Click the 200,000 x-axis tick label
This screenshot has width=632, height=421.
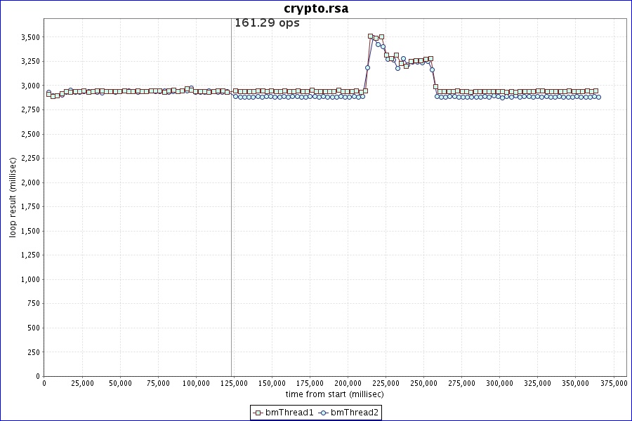[348, 384]
